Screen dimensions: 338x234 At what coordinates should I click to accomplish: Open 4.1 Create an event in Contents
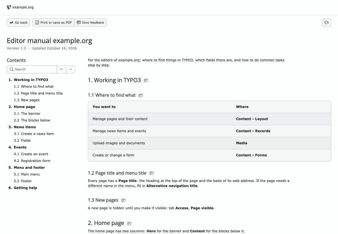pyautogui.click(x=31, y=154)
